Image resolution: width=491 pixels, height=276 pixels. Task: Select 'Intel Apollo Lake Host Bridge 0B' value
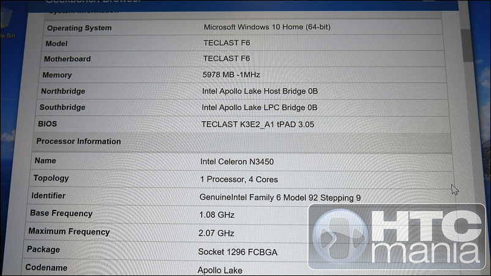260,91
